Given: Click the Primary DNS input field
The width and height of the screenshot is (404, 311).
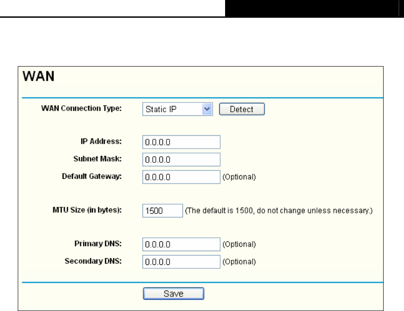Looking at the screenshot, I should click(x=181, y=244).
